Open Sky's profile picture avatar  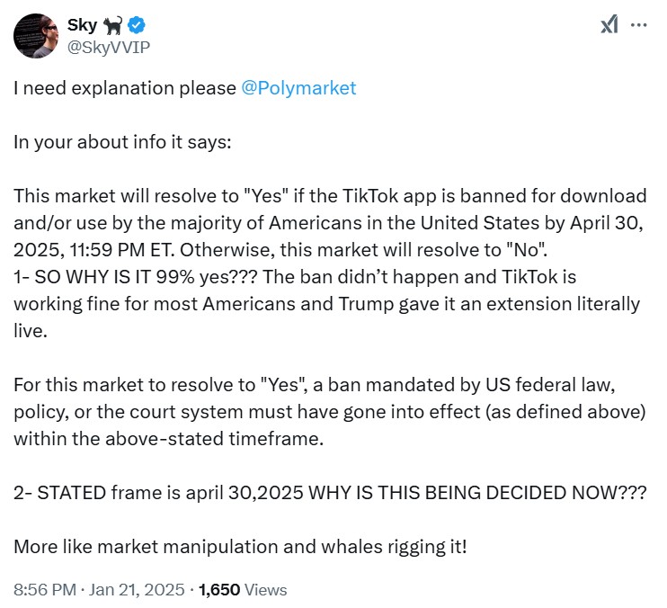[x=37, y=36]
